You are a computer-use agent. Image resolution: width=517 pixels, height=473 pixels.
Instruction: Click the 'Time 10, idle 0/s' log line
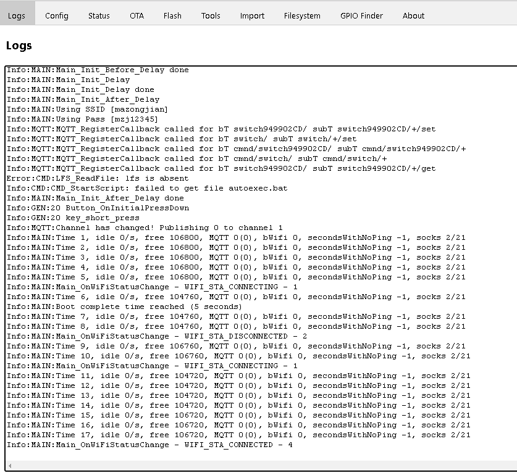pyautogui.click(x=238, y=356)
